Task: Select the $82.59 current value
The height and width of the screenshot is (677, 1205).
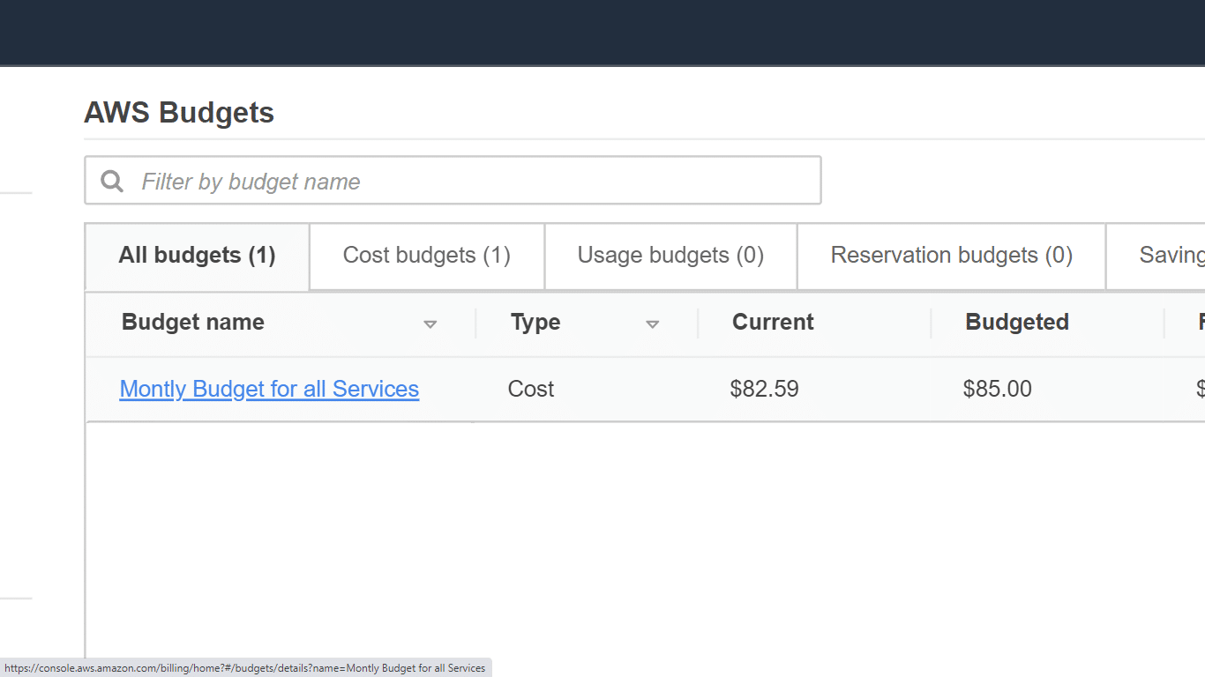Action: 765,389
